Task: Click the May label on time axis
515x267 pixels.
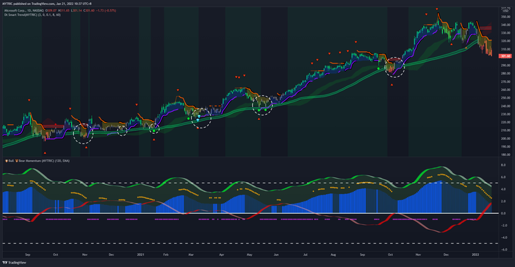Action: point(250,255)
